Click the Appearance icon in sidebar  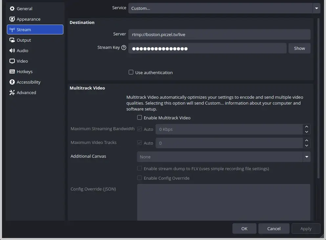click(12, 19)
